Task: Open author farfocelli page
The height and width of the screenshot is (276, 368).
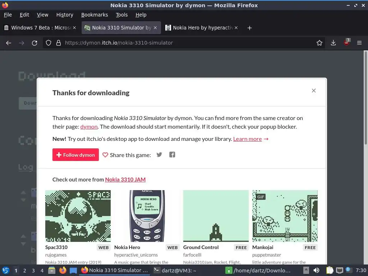Action: 192,255
